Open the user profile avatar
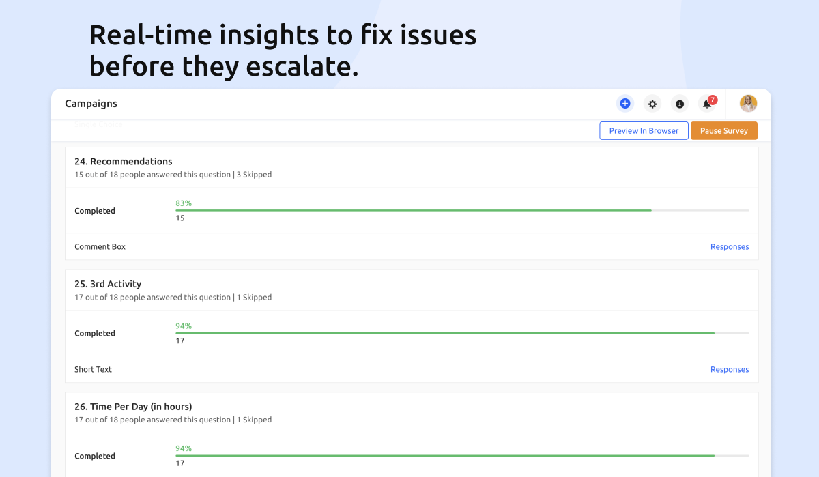 (x=748, y=104)
